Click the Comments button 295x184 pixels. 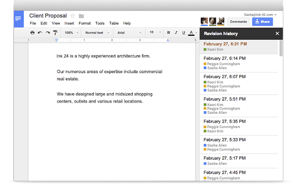pyautogui.click(x=238, y=22)
